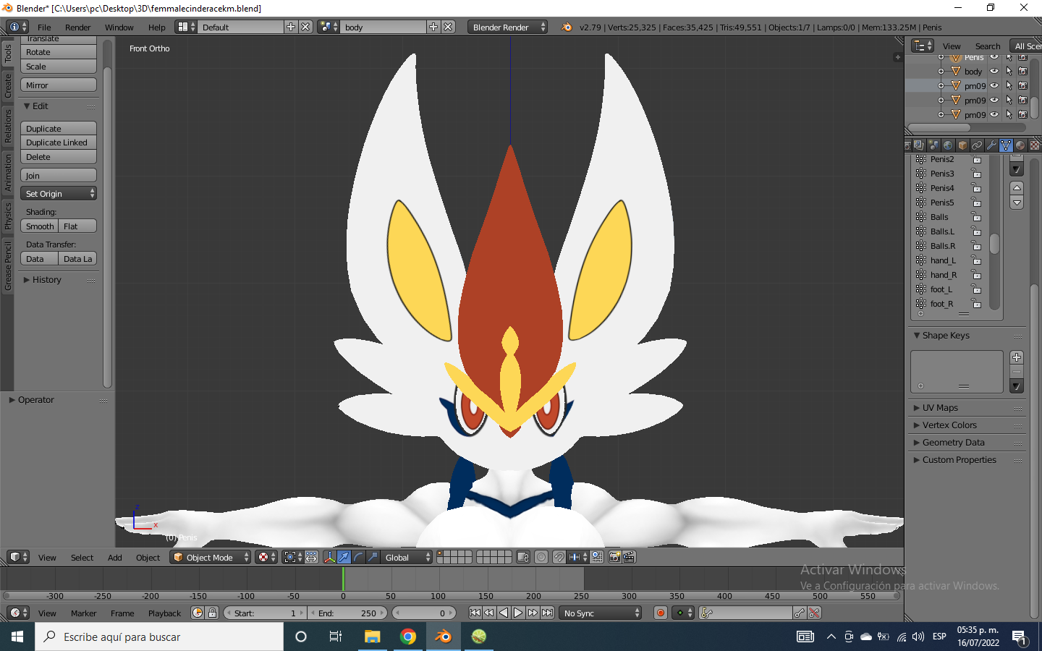
Task: Toggle proportional editing circle button
Action: [x=541, y=557]
